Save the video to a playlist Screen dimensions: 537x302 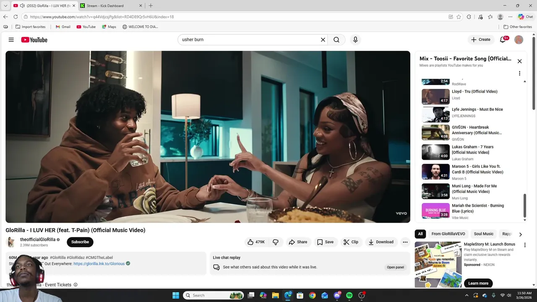click(x=326, y=242)
